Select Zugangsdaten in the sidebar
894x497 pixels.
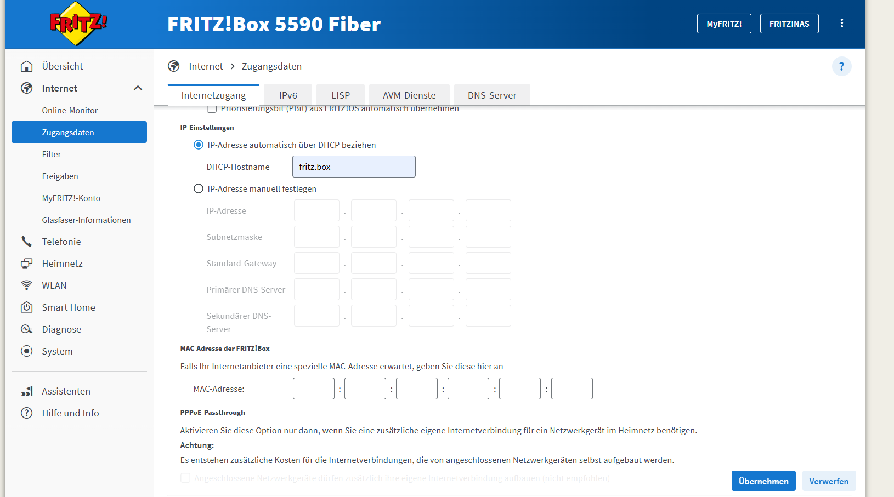coord(79,132)
